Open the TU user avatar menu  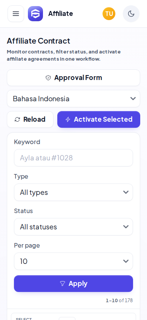pyautogui.click(x=109, y=14)
